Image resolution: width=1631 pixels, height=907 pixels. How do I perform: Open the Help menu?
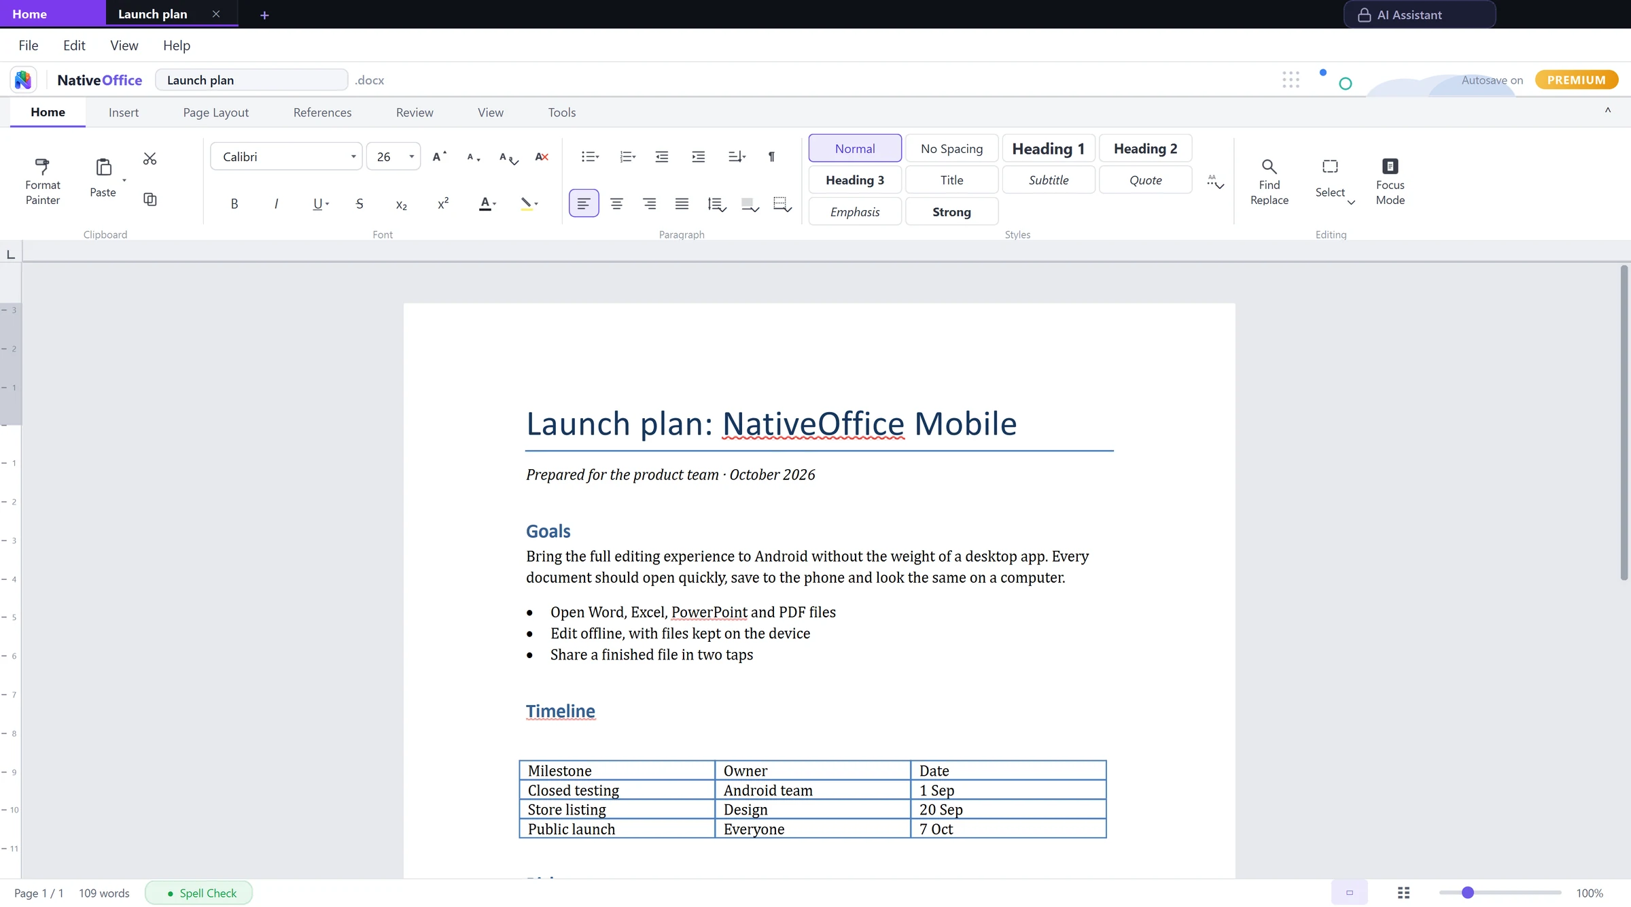click(x=177, y=45)
